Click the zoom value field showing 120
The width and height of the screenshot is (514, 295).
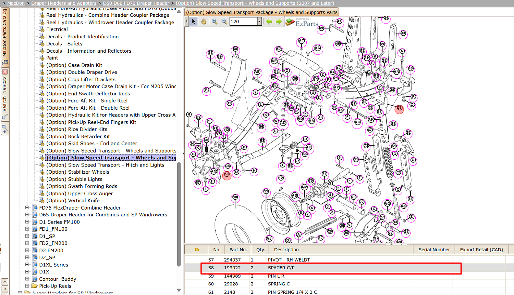[x=243, y=22]
